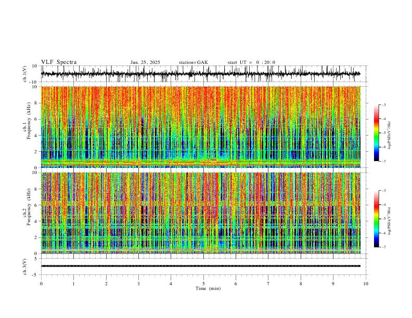Click the '-7' label on ch.2 color bar
The width and height of the screenshot is (412, 318).
[x=384, y=247]
